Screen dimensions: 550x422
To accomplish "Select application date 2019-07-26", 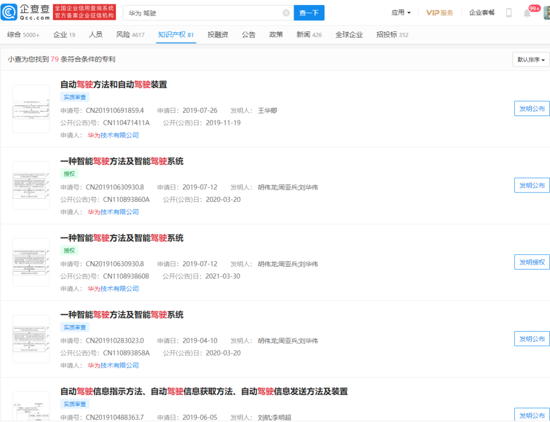I will coord(200,111).
